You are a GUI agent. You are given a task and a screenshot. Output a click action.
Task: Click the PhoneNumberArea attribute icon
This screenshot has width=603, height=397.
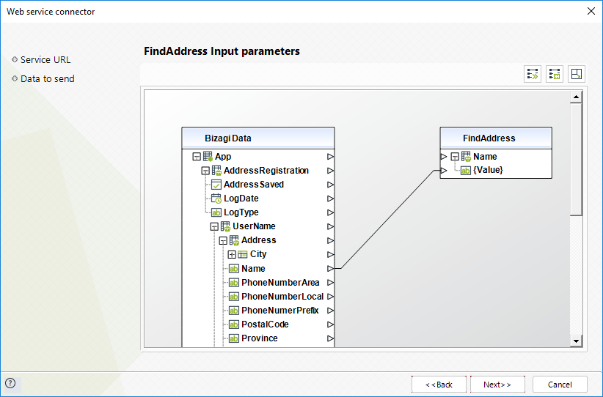[234, 283]
